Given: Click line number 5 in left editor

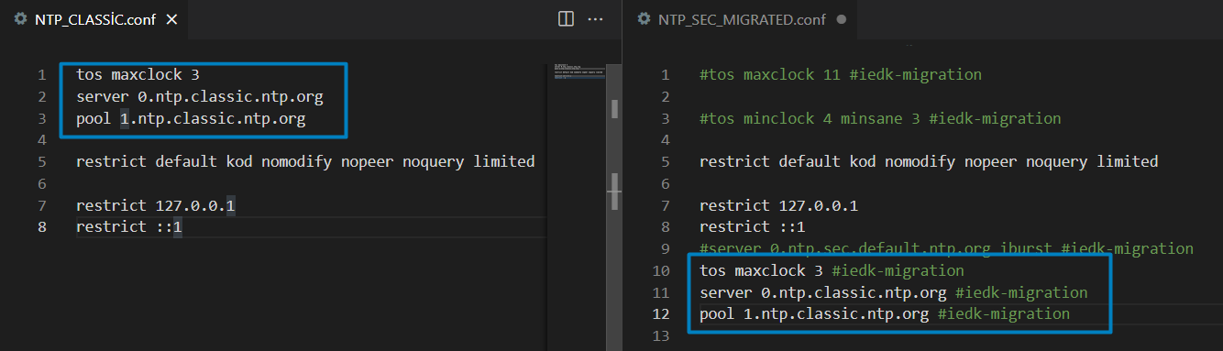Looking at the screenshot, I should coord(42,161).
